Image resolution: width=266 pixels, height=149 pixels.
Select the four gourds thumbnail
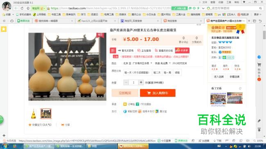tap(46, 113)
